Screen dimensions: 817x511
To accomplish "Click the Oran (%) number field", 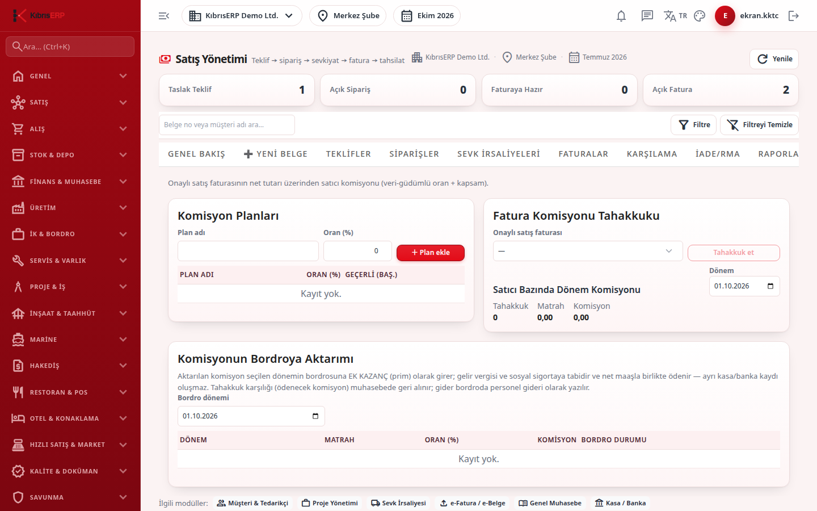I will tap(357, 251).
